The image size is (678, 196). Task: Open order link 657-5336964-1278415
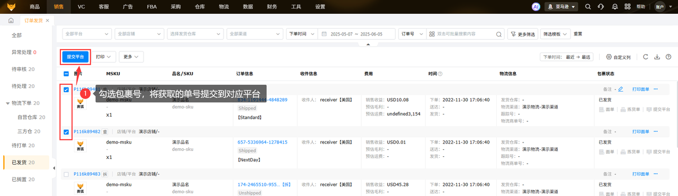tap(262, 142)
